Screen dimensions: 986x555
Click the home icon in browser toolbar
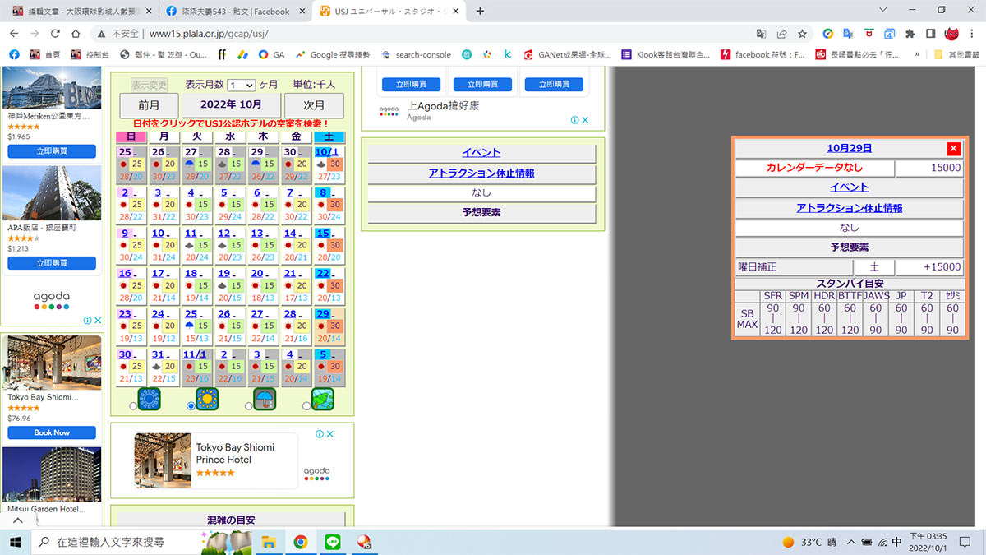tap(76, 34)
